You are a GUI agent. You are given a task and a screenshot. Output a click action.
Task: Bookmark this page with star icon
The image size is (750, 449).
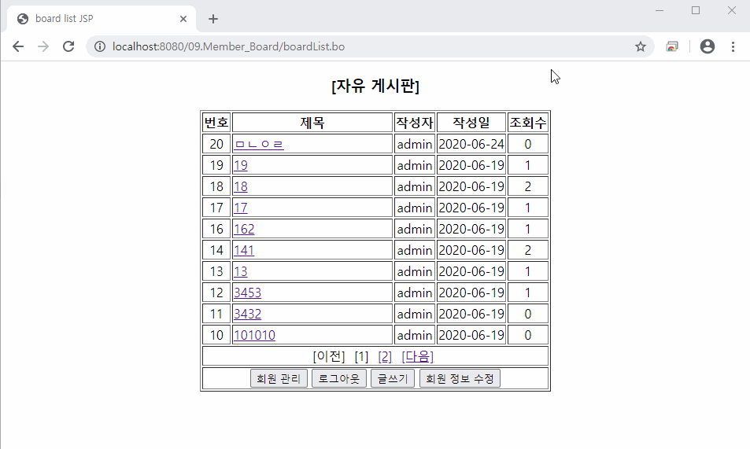click(x=641, y=46)
